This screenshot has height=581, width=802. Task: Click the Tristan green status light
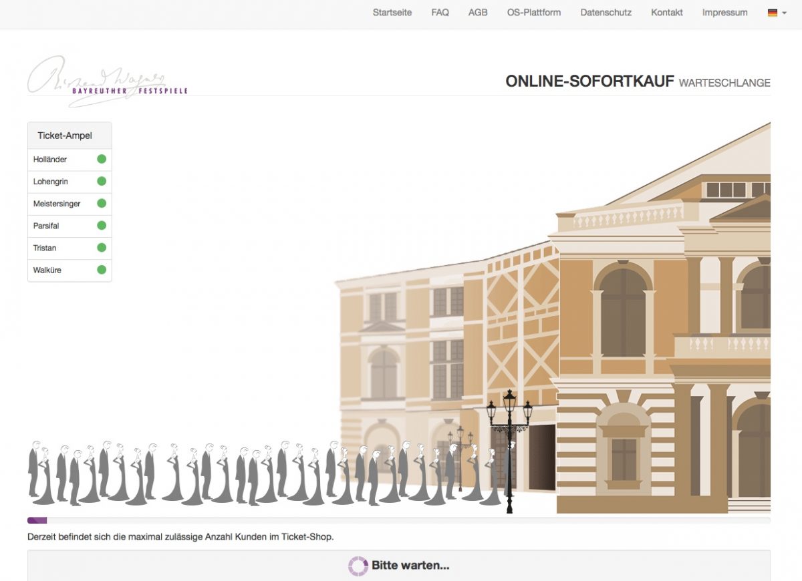tap(102, 247)
